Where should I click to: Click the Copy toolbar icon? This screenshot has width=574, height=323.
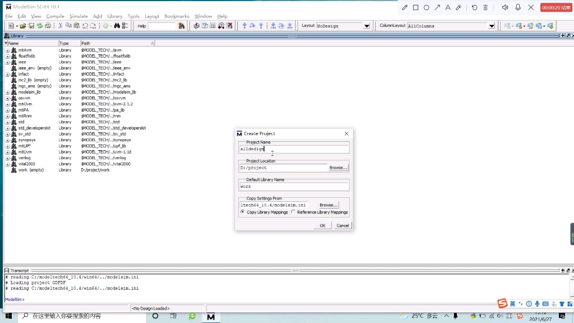68,26
